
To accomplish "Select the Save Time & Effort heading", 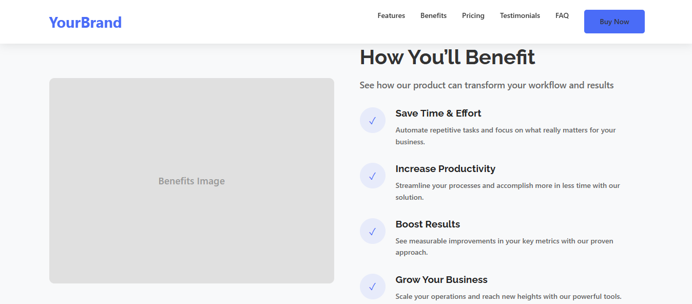I will click(x=438, y=113).
